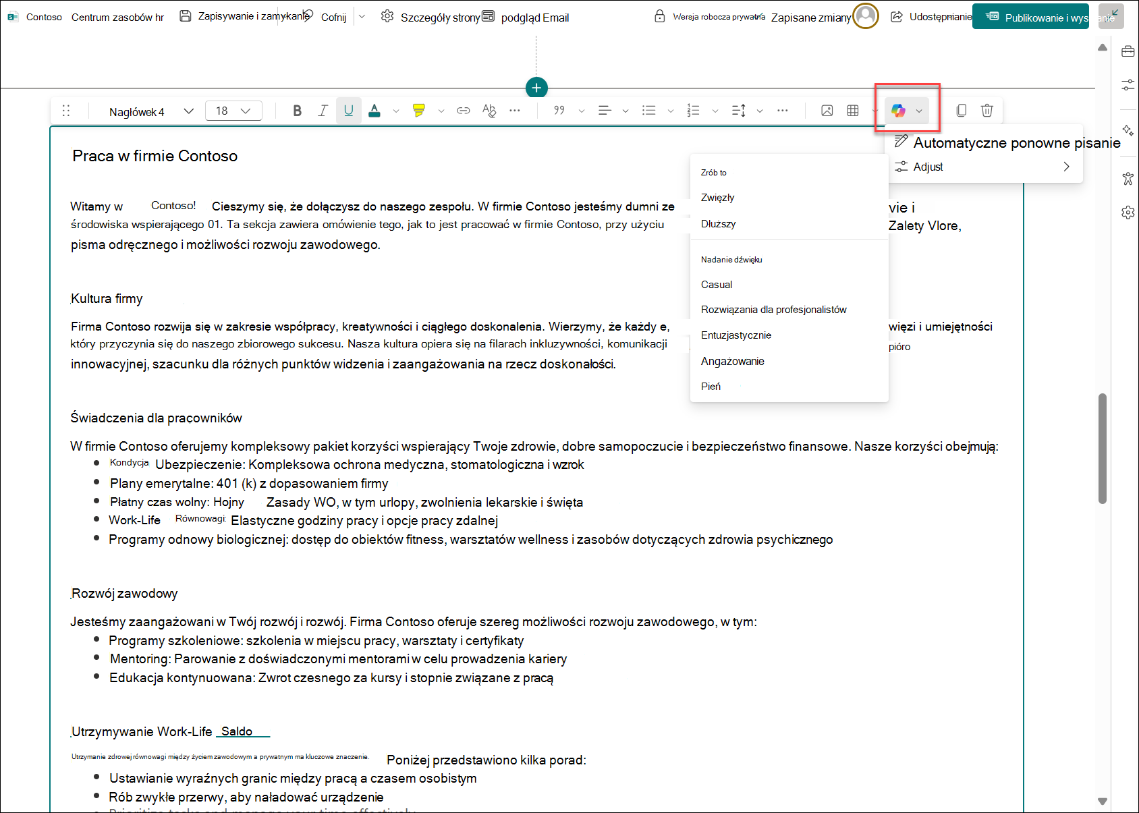The image size is (1139, 813).
Task: Click Udostępnianie share button
Action: [931, 17]
